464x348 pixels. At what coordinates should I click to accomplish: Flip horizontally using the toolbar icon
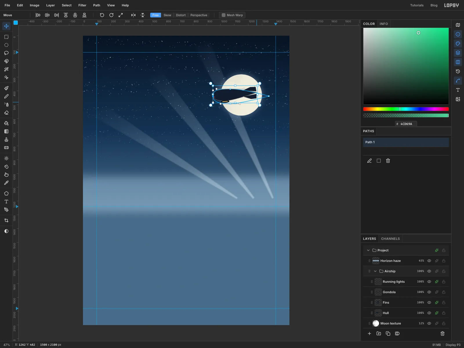click(x=133, y=15)
